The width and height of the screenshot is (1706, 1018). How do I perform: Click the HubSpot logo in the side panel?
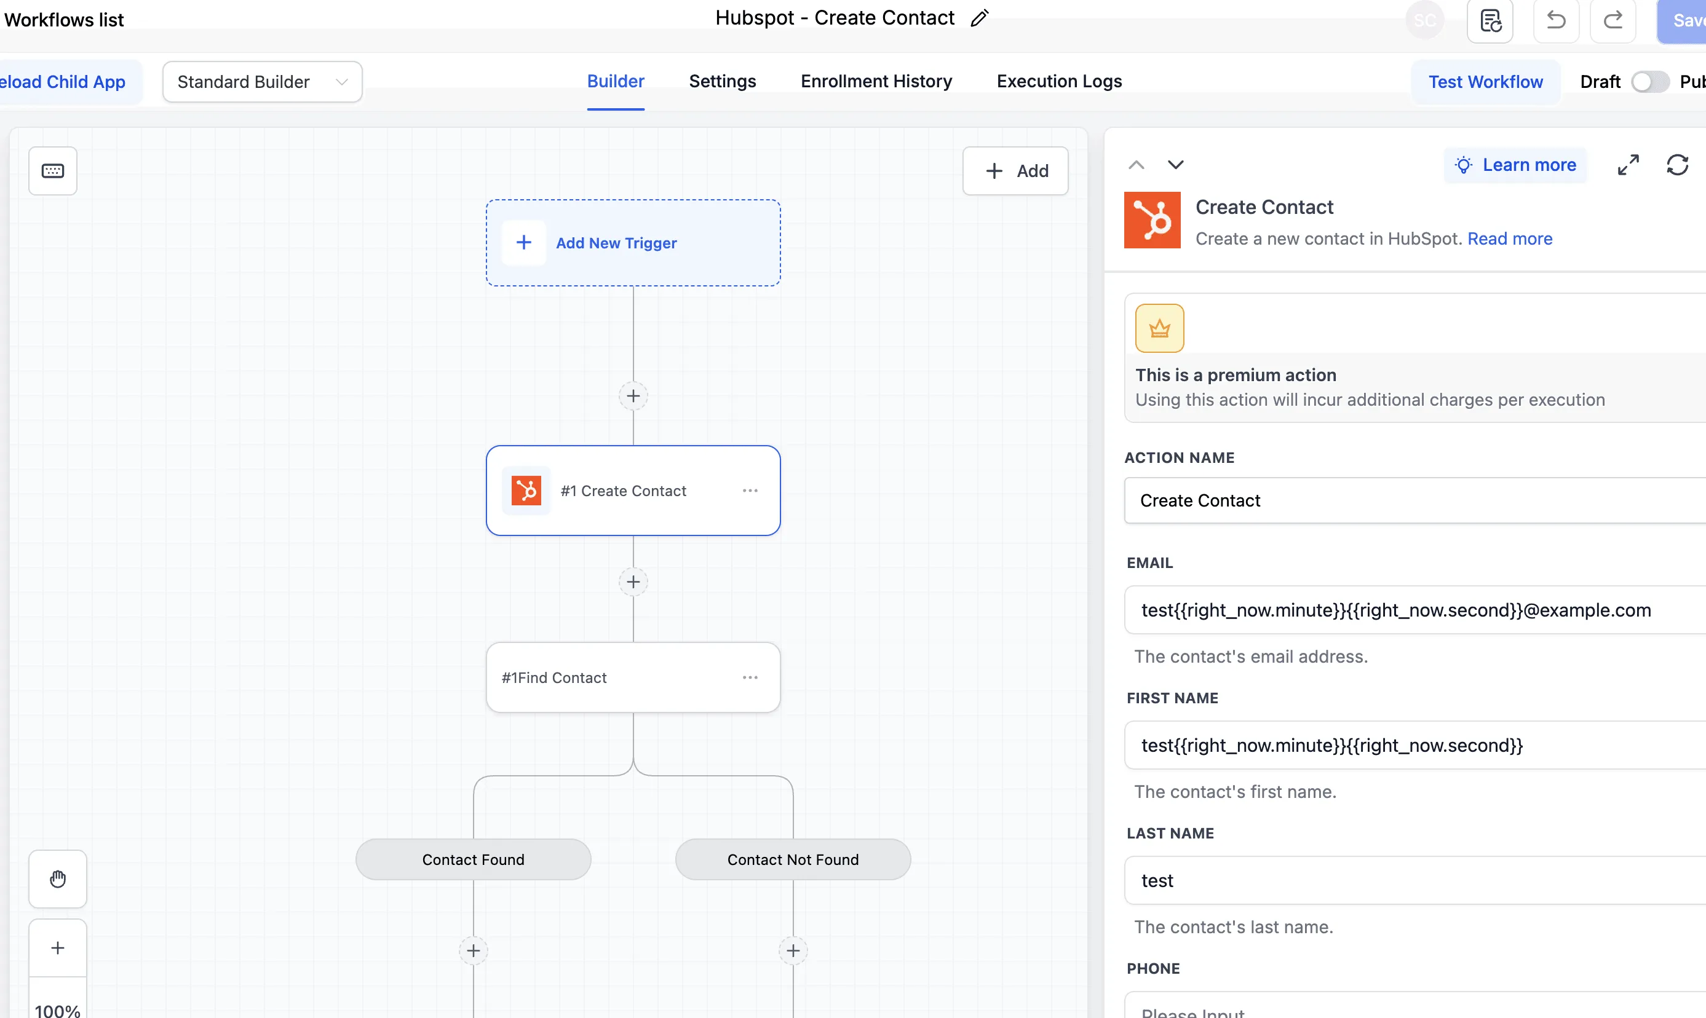point(1151,219)
